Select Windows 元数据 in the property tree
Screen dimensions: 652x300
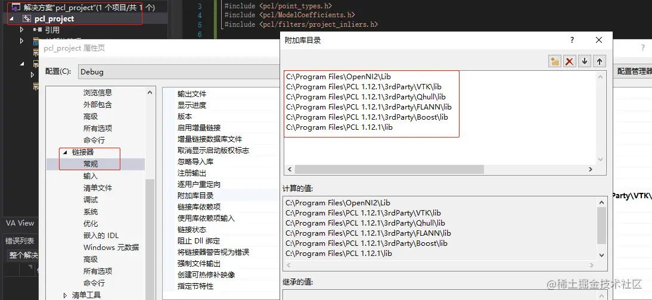111,247
